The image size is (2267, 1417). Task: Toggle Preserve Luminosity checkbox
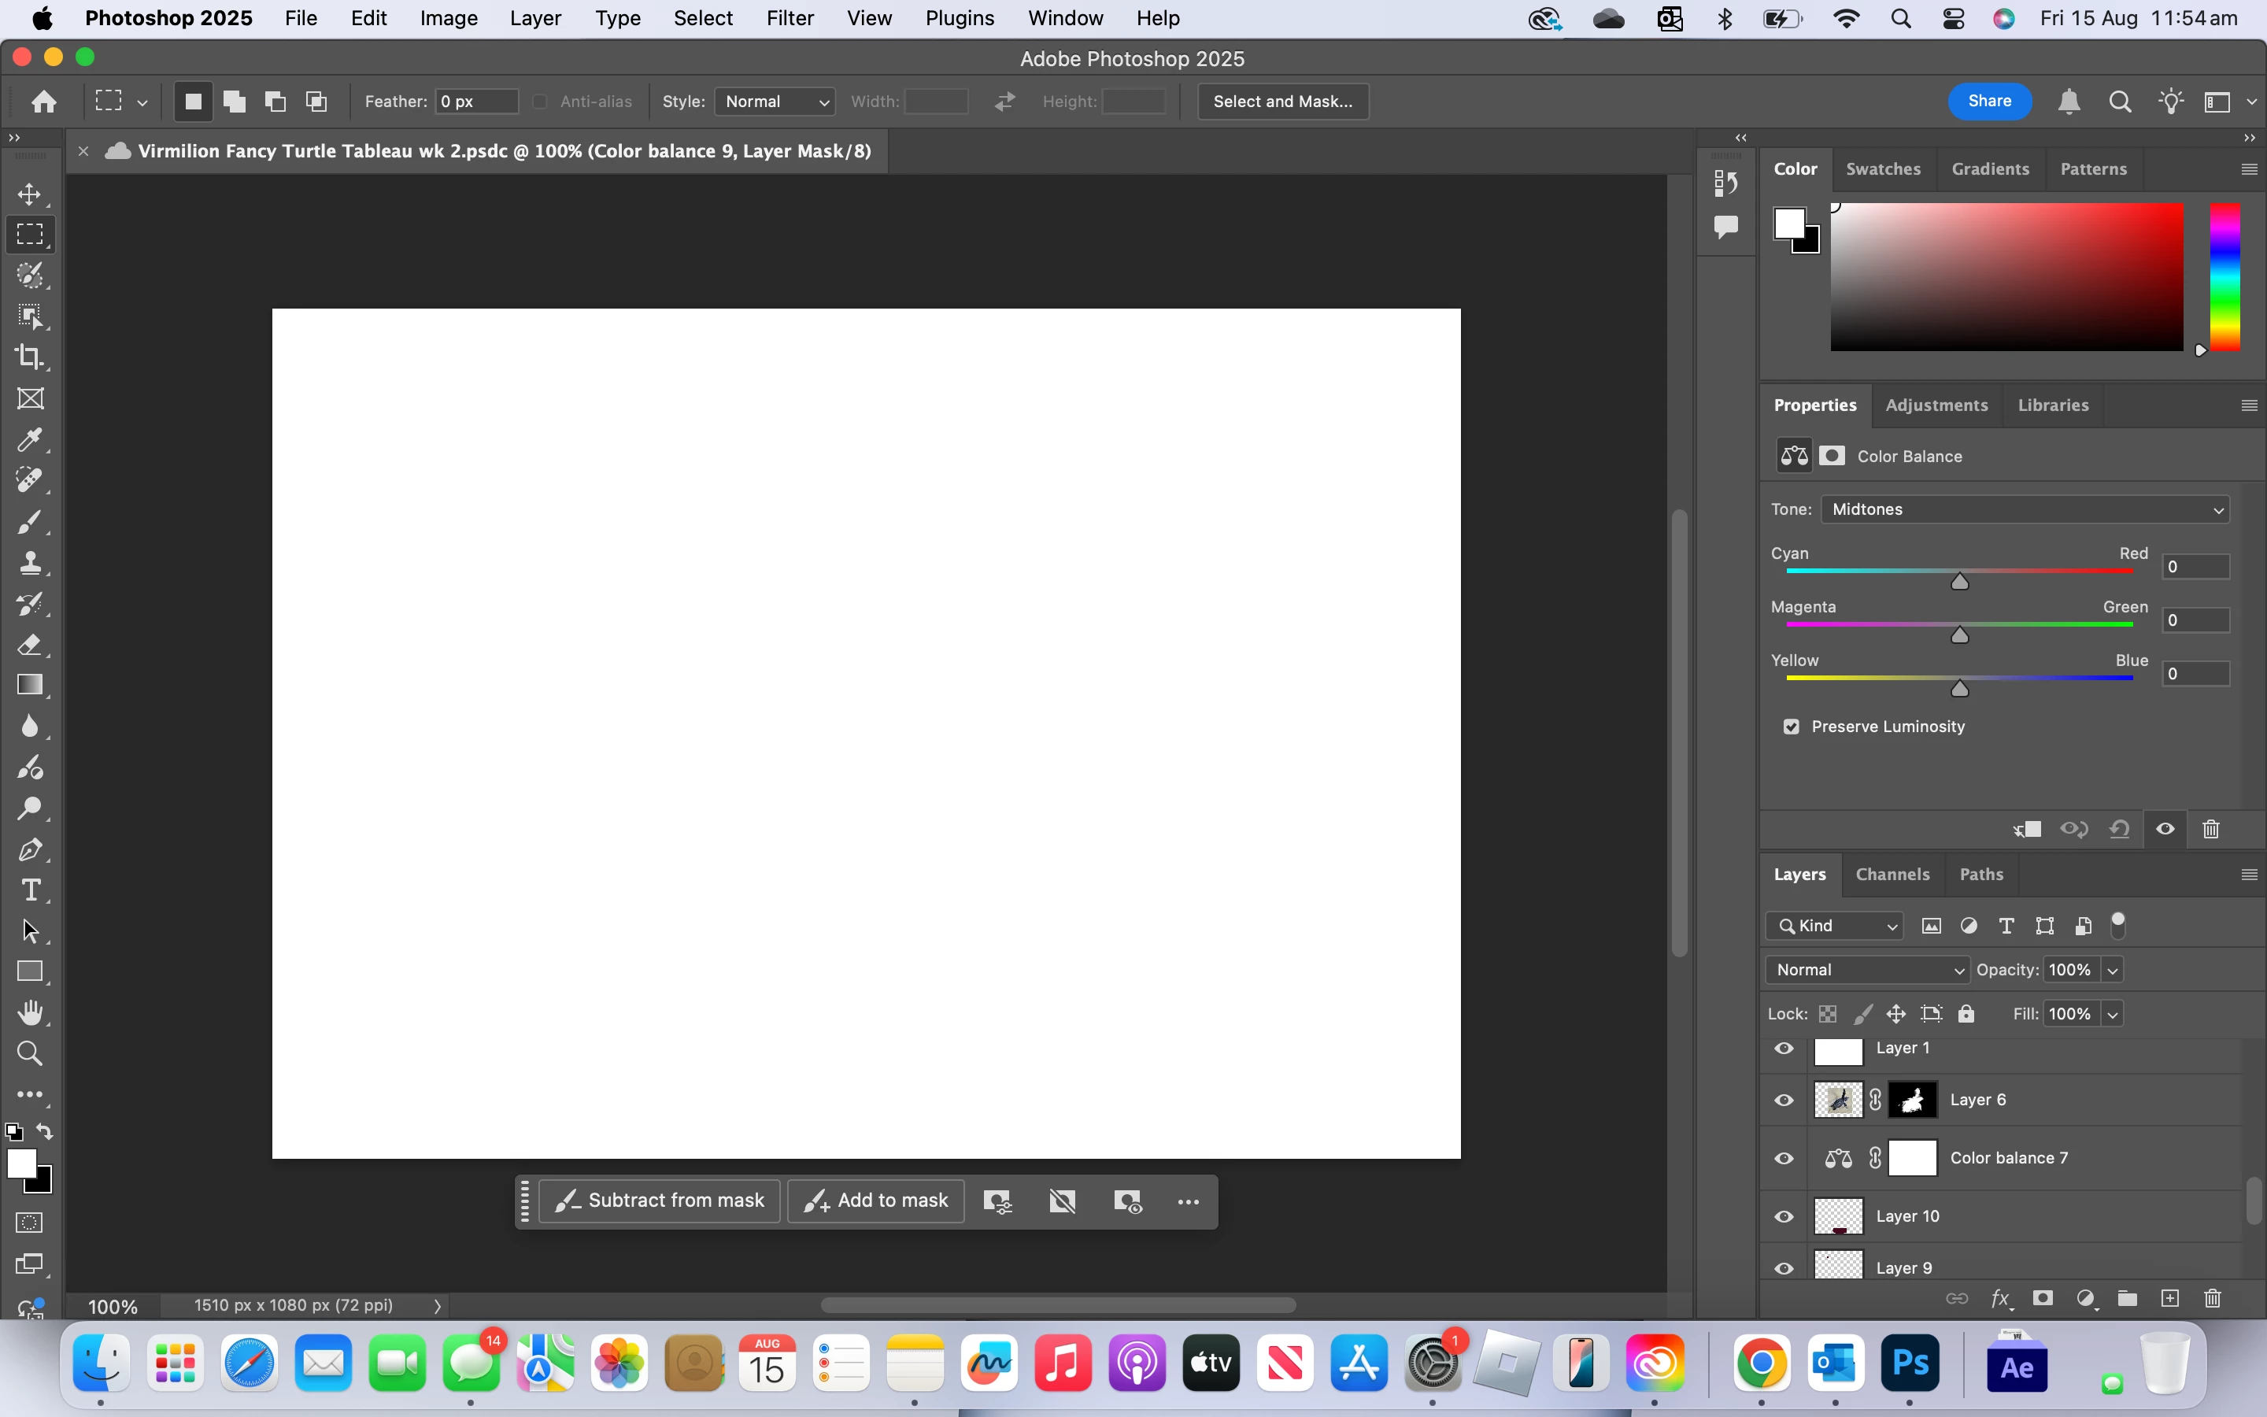pyautogui.click(x=1791, y=727)
